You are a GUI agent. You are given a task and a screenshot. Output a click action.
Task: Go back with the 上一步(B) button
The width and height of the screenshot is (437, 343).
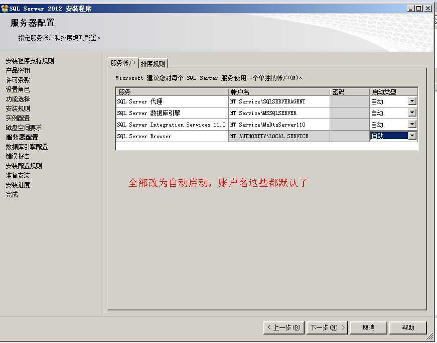[x=283, y=327]
